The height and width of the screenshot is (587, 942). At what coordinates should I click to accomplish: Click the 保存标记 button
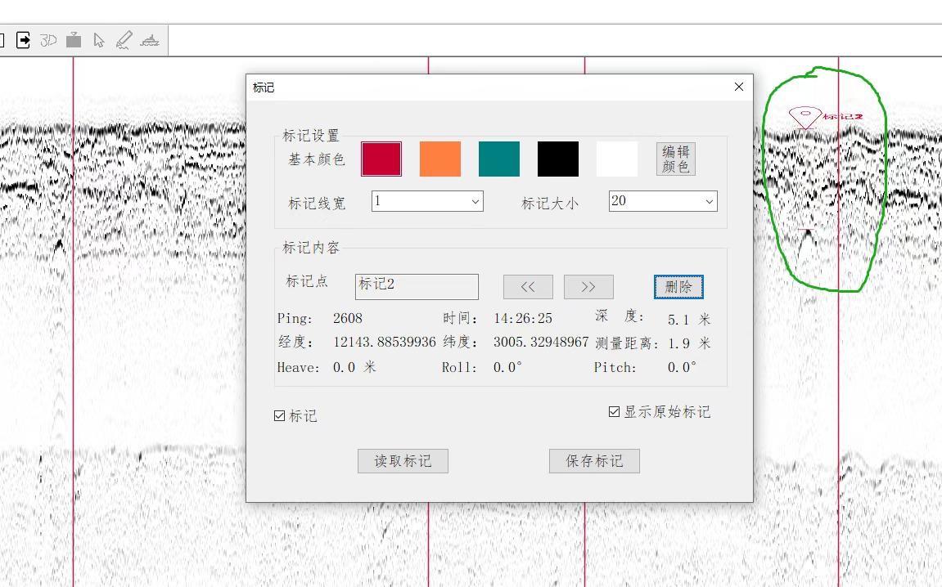(594, 461)
